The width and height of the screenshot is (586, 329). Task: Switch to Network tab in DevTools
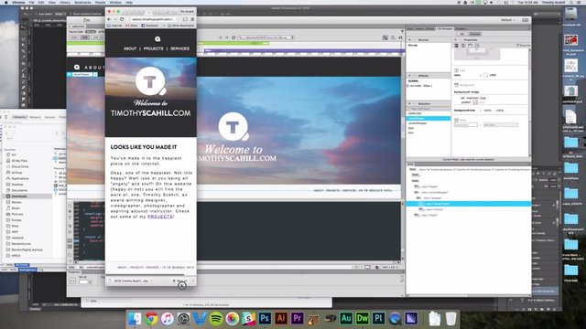(x=35, y=117)
